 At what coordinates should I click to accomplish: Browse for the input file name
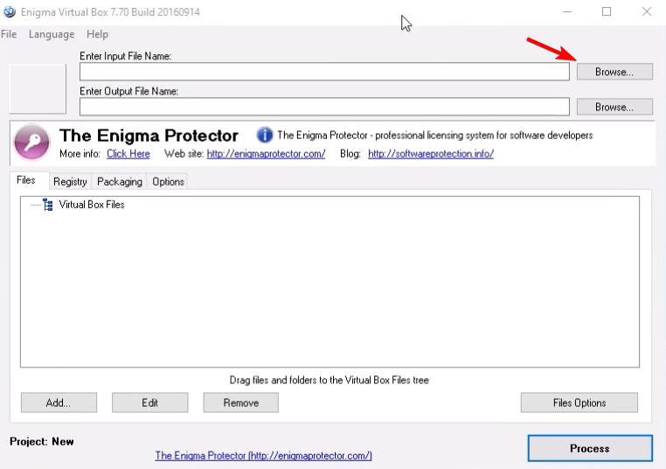(x=614, y=72)
